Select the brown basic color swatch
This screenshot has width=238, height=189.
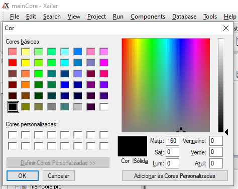(x=26, y=96)
